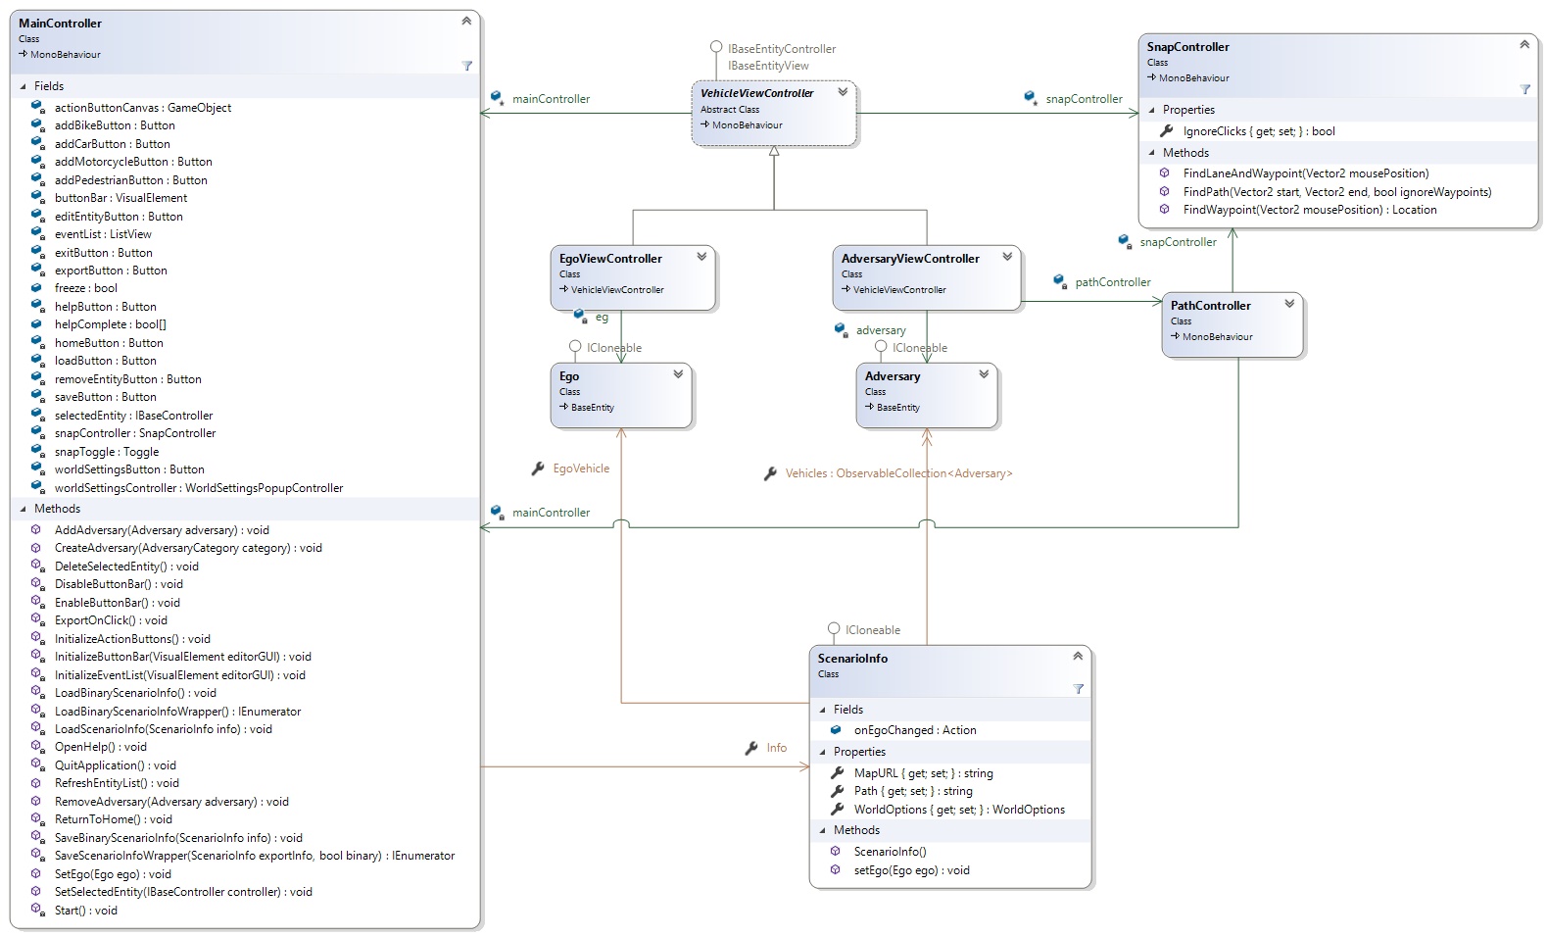The width and height of the screenshot is (1547, 937).
Task: Click wrench icon of Info association
Action: [751, 748]
